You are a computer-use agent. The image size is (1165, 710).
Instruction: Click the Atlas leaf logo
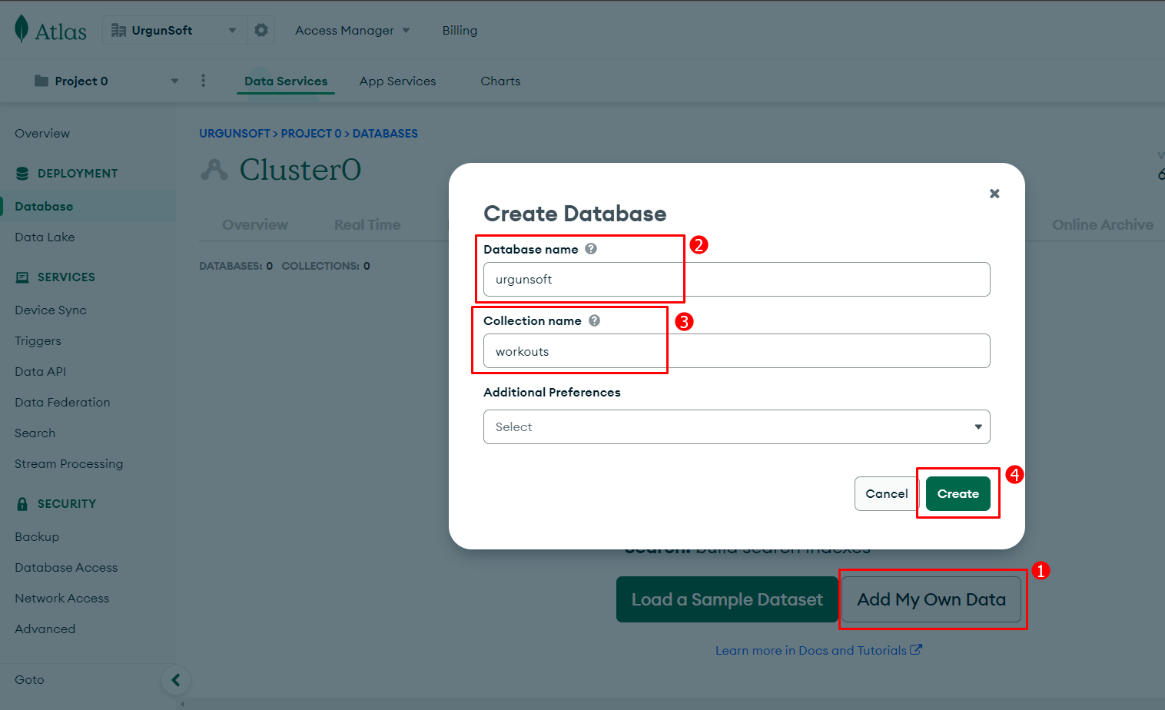(x=22, y=29)
